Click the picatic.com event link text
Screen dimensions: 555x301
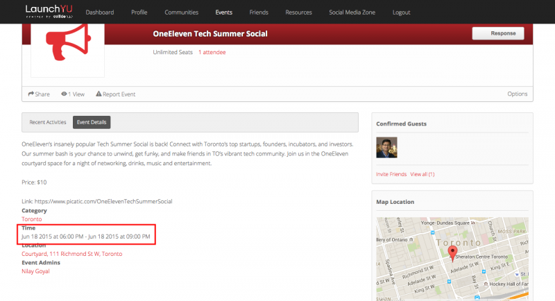tap(103, 201)
